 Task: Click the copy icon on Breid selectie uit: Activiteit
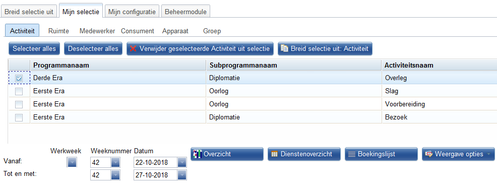[x=285, y=49]
